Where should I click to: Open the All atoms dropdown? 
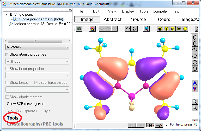click(x=37, y=47)
